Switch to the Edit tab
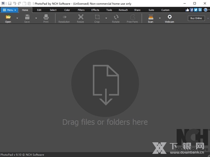The image size is (210, 157). (39, 10)
